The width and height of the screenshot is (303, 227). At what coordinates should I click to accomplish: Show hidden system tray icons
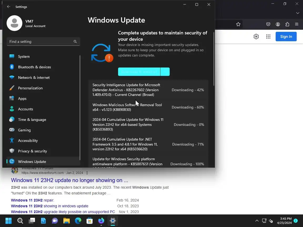point(257,221)
